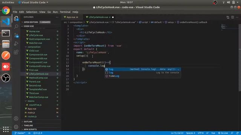This screenshot has width=241, height=135.
Task: Show applications grid in dock
Action: point(6,129)
